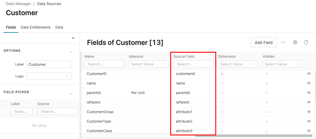Open the Measure filter dropdown
316x139 pixels.
149,64
